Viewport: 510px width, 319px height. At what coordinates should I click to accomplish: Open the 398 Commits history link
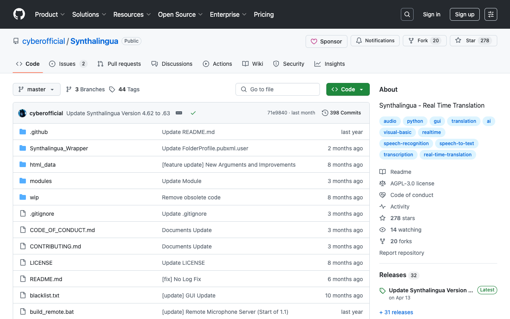click(341, 113)
